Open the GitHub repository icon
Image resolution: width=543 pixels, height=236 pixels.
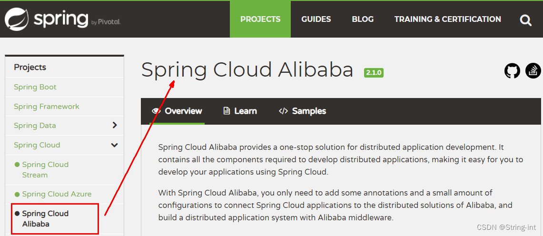tap(512, 70)
